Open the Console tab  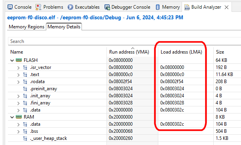point(19,7)
